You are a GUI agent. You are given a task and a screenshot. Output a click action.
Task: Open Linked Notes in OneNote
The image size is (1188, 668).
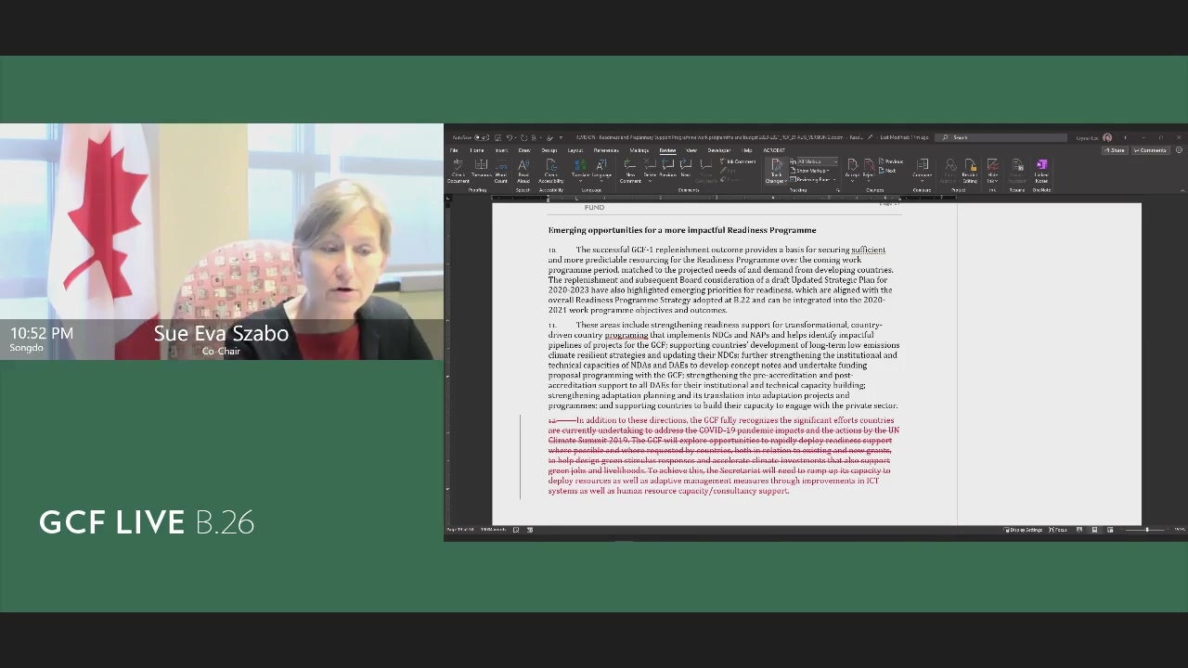click(1041, 171)
